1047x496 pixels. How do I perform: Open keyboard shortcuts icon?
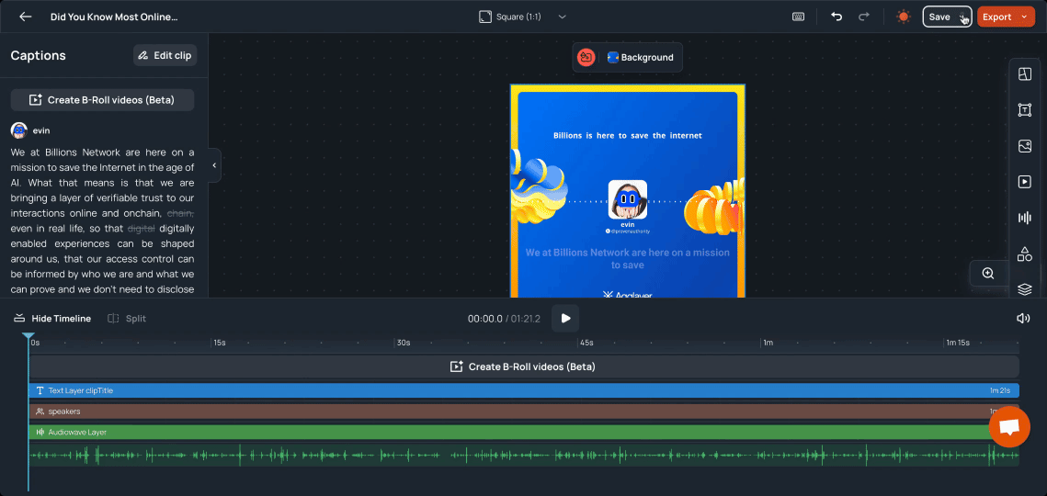(x=798, y=17)
